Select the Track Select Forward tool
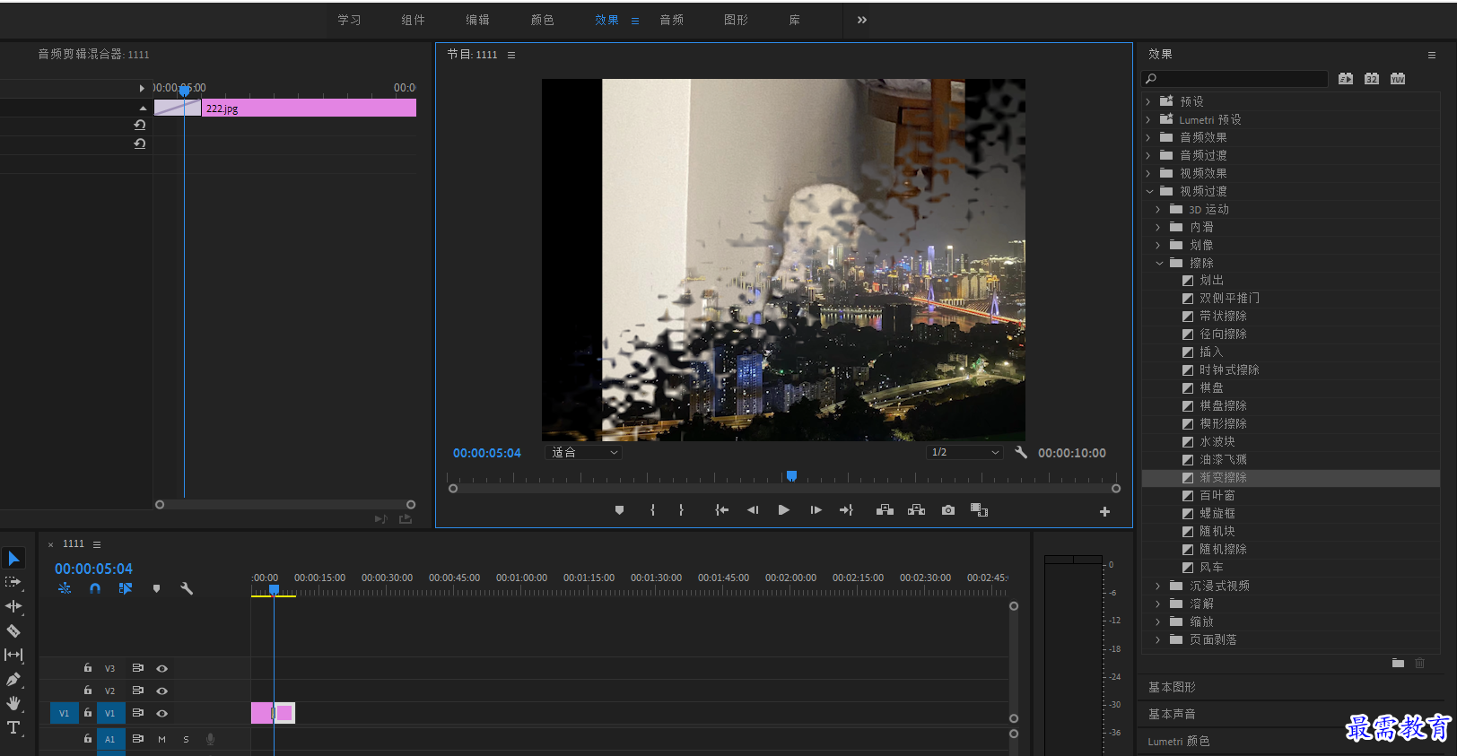The image size is (1457, 756). point(13,582)
